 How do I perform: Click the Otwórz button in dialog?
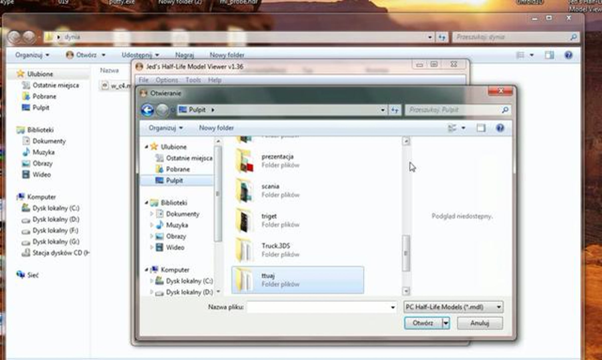pyautogui.click(x=423, y=323)
